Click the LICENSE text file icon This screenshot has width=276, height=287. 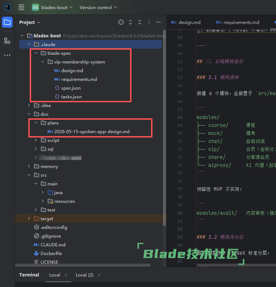[x=37, y=262]
